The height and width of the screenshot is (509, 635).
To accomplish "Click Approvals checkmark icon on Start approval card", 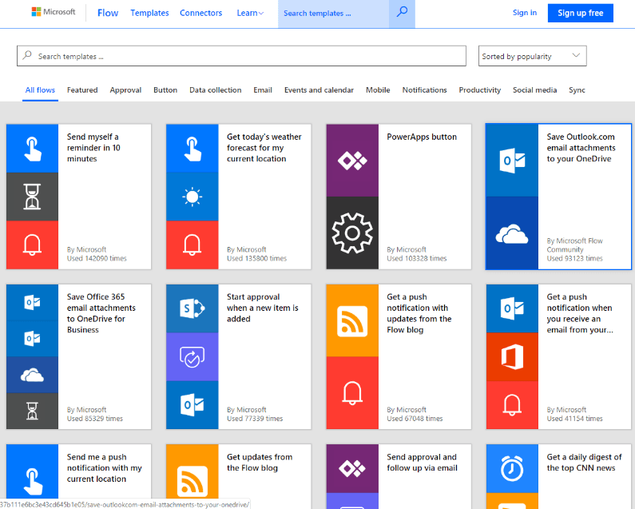I will pos(192,357).
